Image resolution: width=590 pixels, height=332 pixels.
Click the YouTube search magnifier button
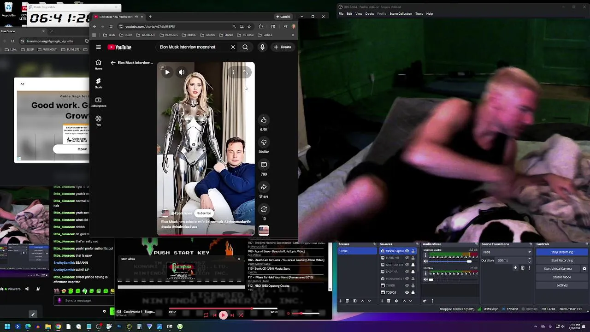pos(245,47)
